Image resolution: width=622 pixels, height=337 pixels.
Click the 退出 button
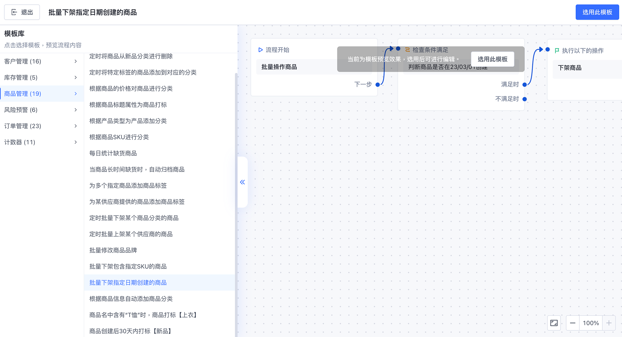click(x=22, y=12)
